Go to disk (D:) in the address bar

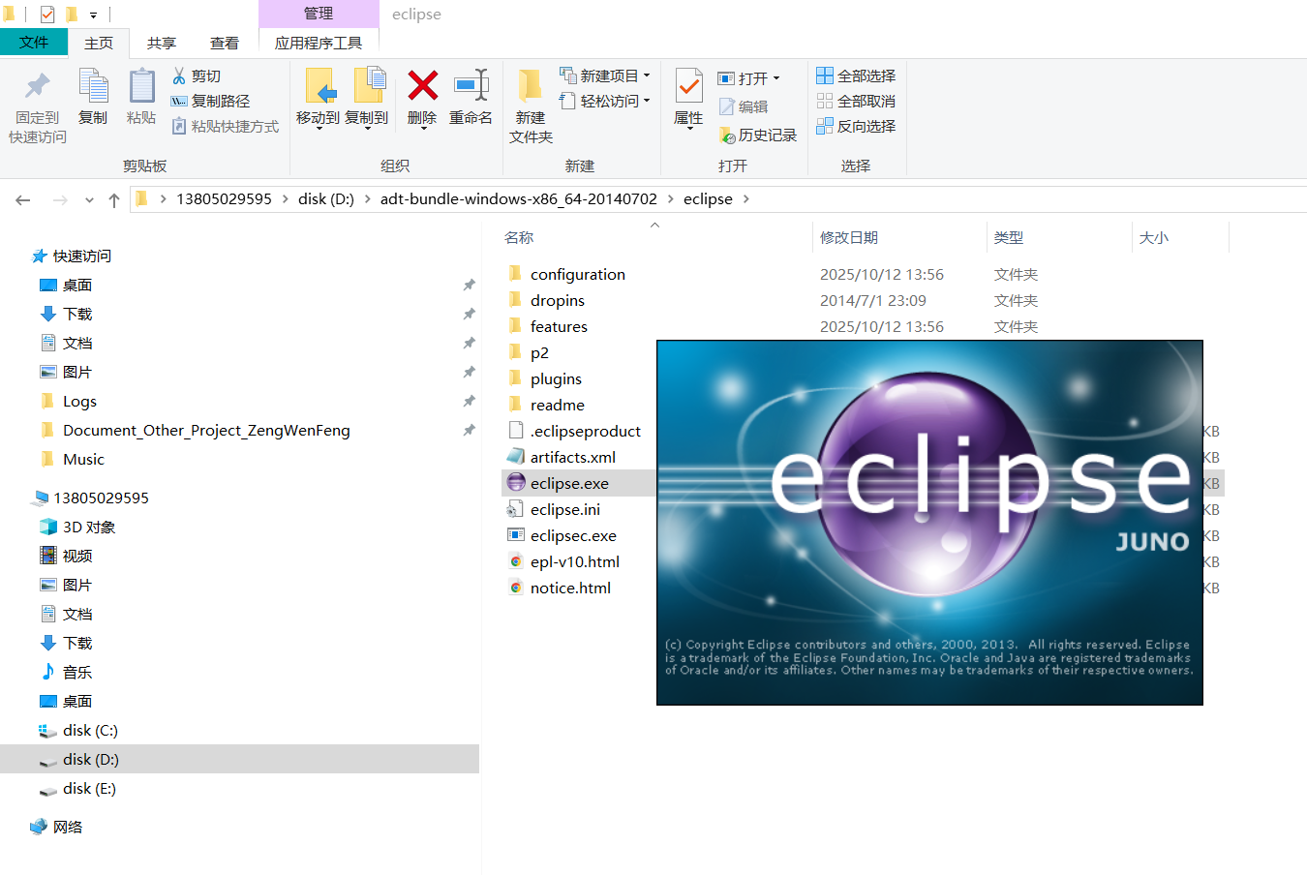326,199
